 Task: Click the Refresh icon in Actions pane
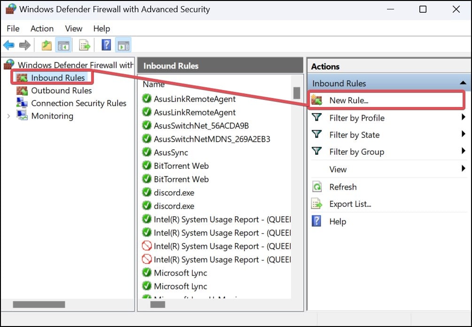317,187
